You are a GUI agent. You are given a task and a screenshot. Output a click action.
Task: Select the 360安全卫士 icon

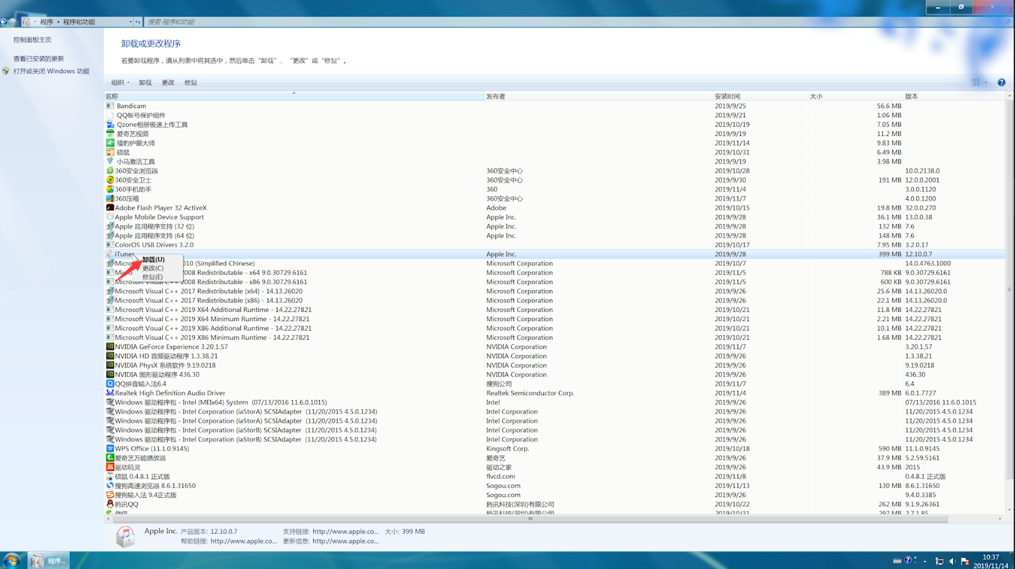point(110,180)
